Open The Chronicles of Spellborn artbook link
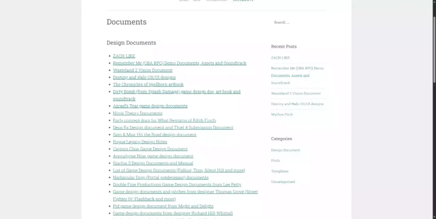Image resolution: width=436 pixels, height=219 pixels. click(148, 84)
